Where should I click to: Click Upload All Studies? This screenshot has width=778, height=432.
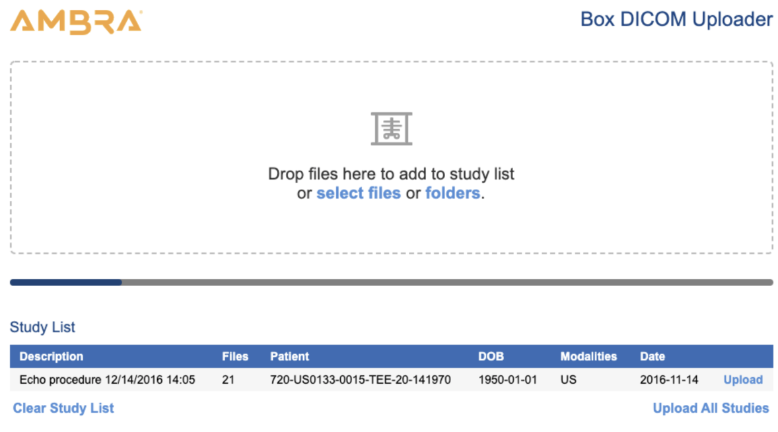click(711, 408)
